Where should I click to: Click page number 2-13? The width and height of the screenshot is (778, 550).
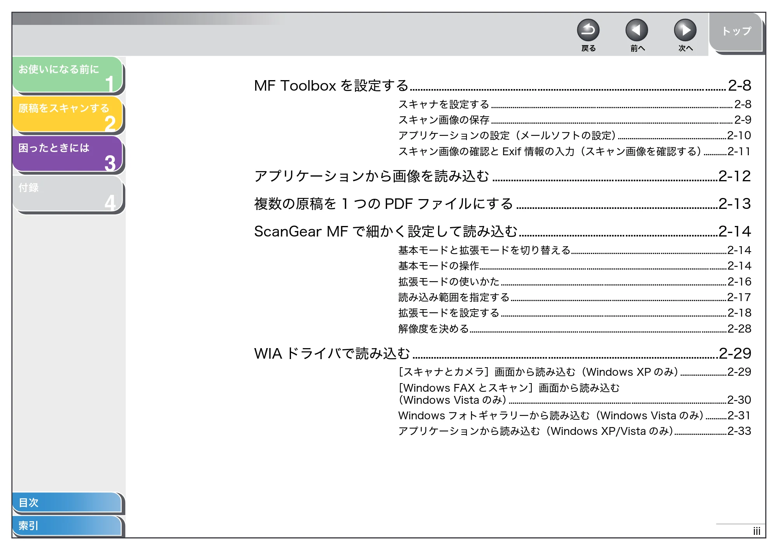pyautogui.click(x=734, y=204)
